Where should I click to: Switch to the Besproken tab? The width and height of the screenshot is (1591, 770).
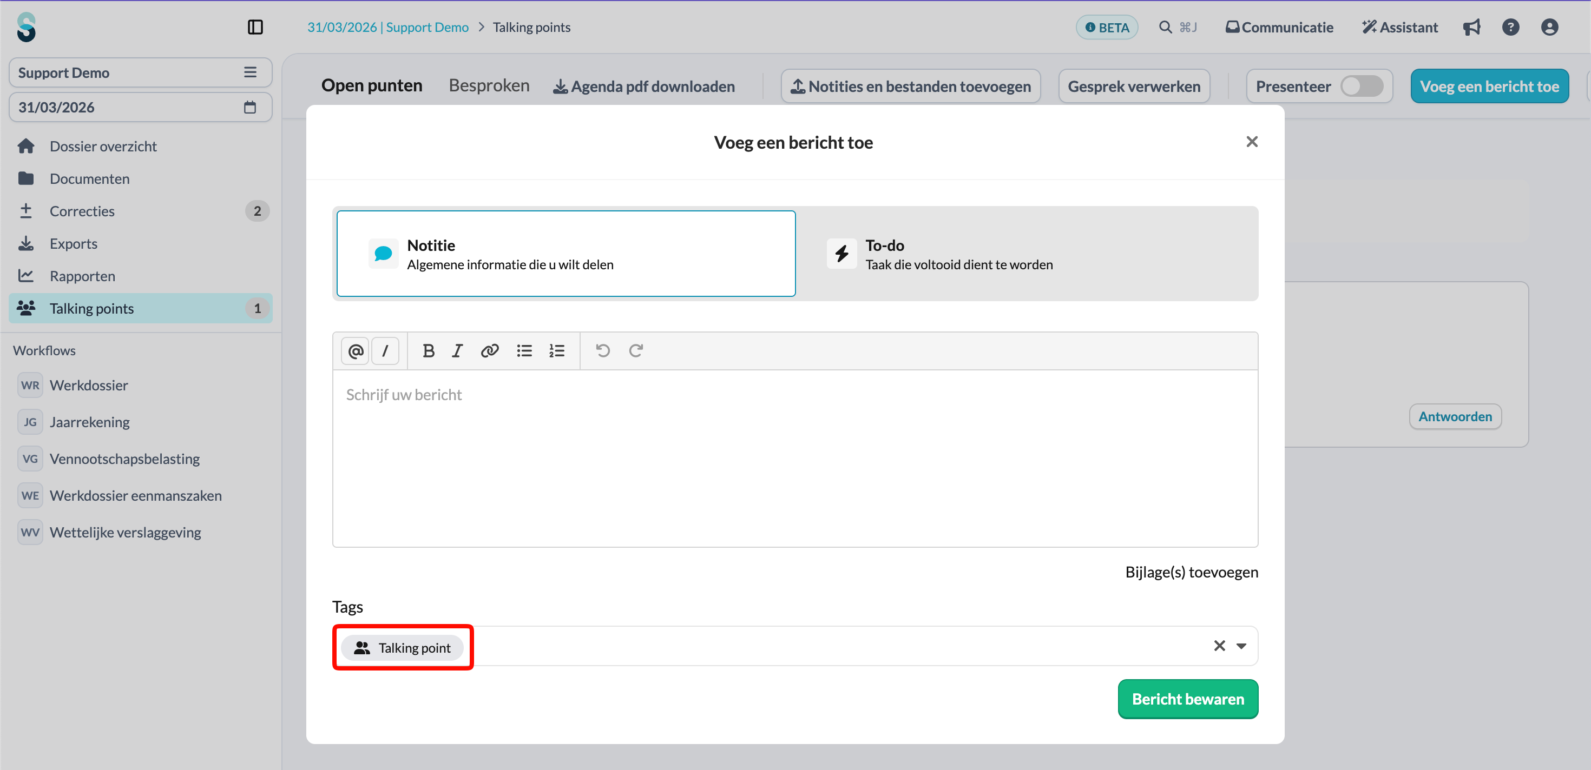click(x=489, y=86)
